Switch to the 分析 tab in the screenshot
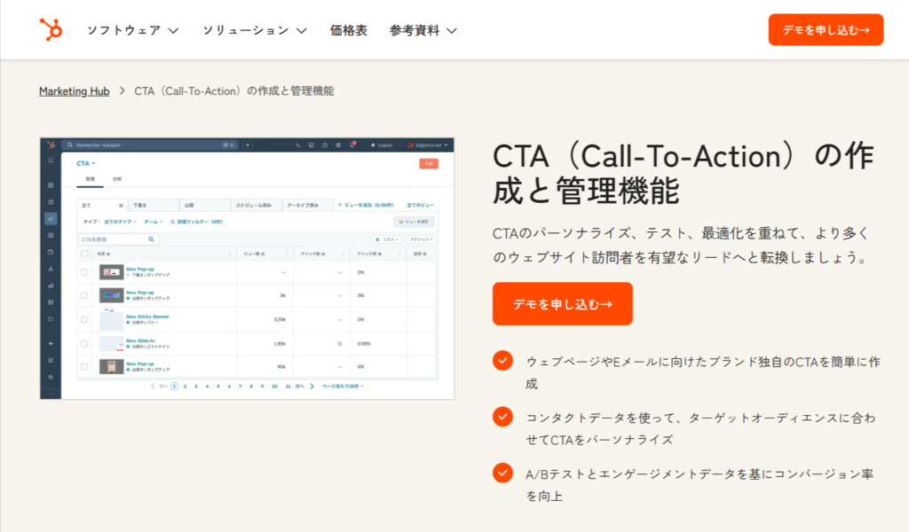909x532 pixels. [117, 179]
